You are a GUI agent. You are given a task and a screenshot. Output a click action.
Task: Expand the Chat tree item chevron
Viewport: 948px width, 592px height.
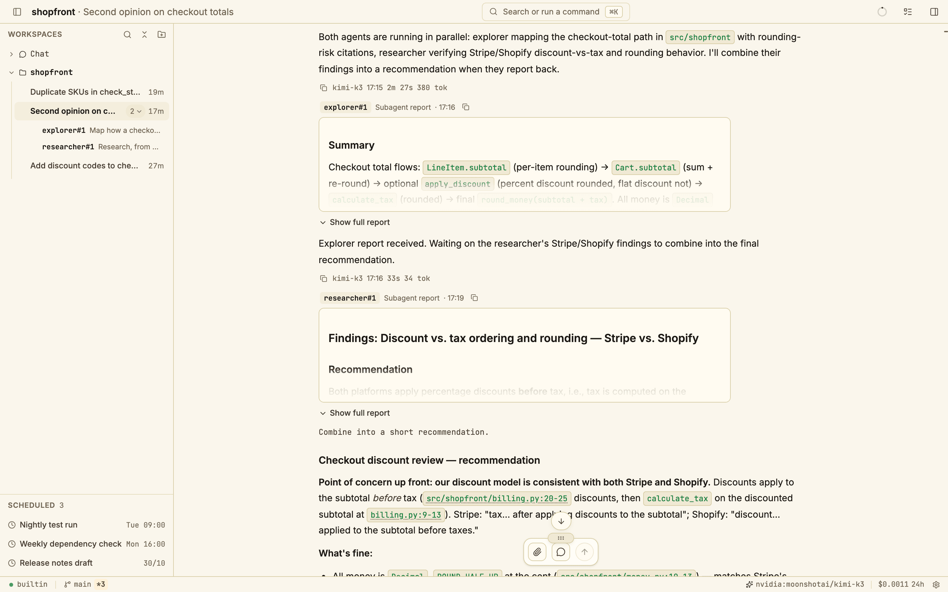(x=12, y=54)
